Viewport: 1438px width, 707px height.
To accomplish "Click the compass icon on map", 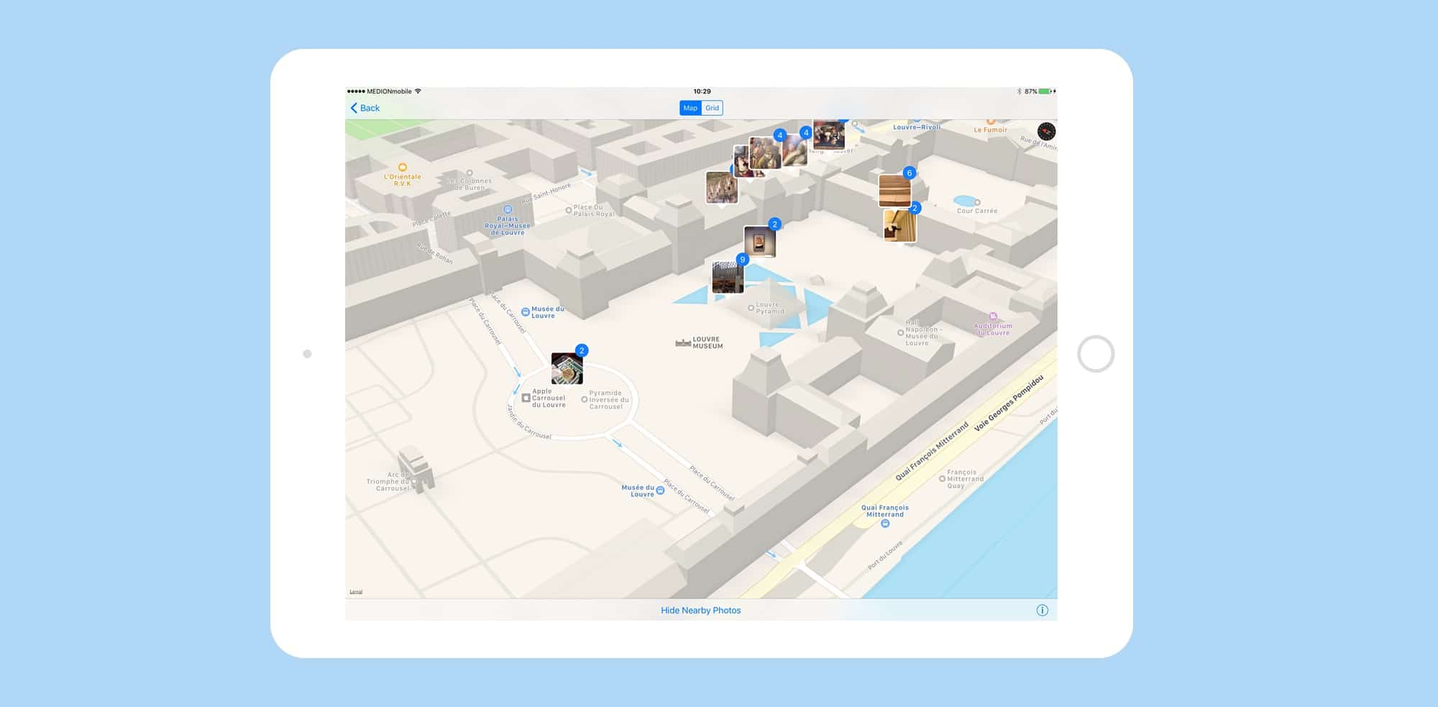I will point(1046,132).
